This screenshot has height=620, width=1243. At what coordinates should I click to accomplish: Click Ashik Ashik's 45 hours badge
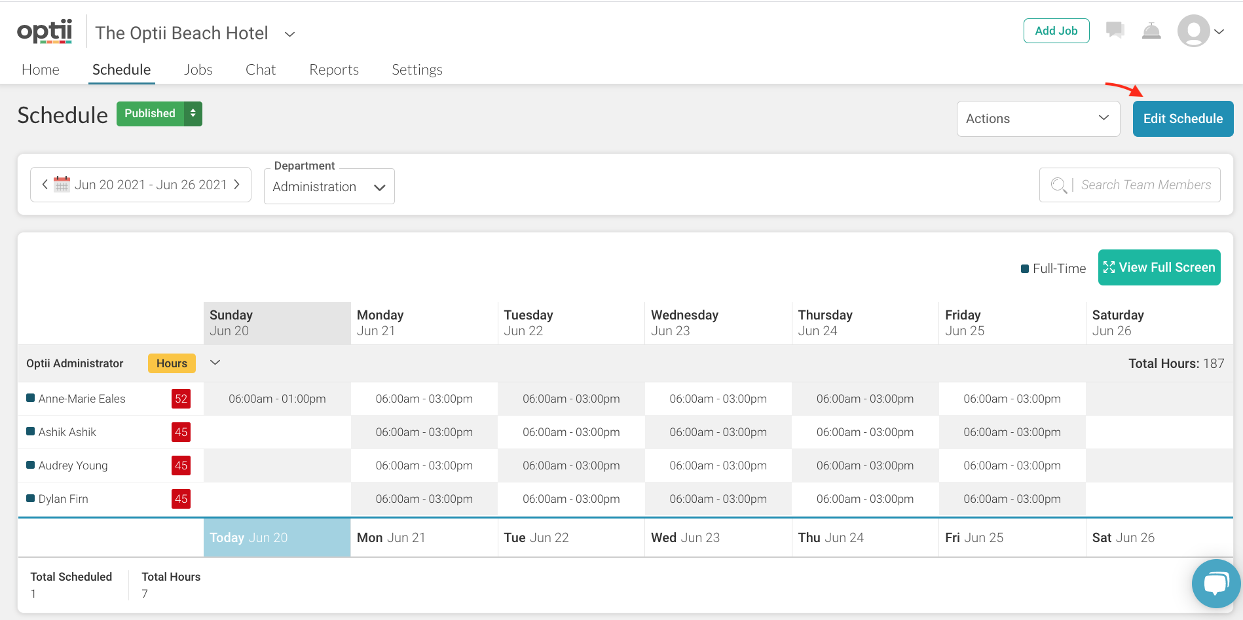tap(181, 432)
